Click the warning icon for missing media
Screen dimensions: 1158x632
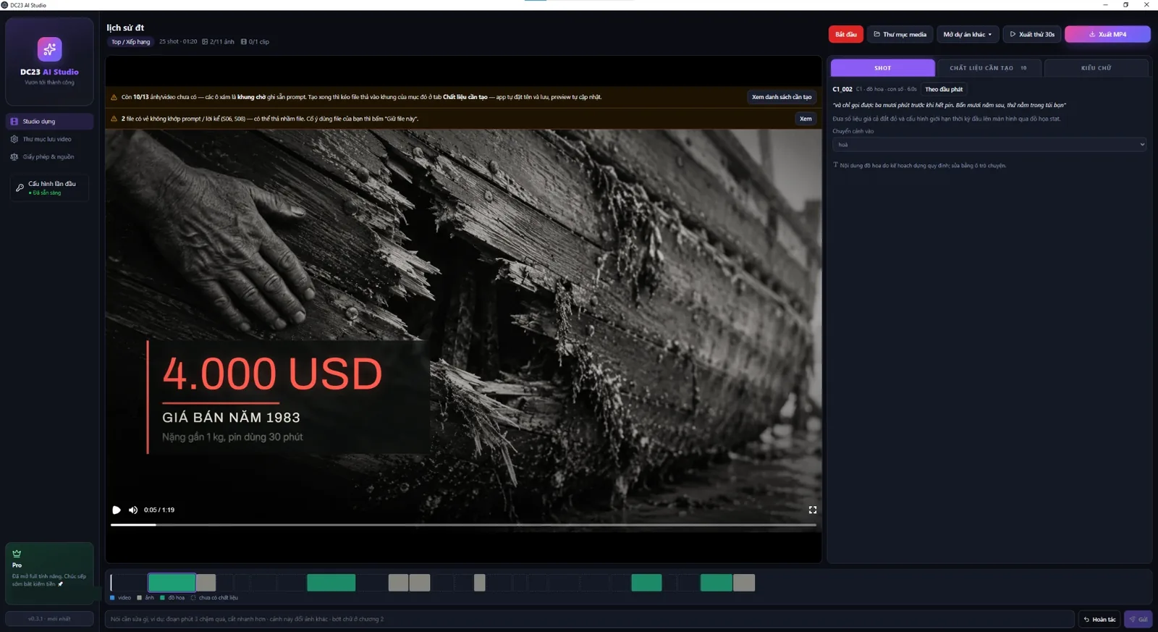[114, 97]
